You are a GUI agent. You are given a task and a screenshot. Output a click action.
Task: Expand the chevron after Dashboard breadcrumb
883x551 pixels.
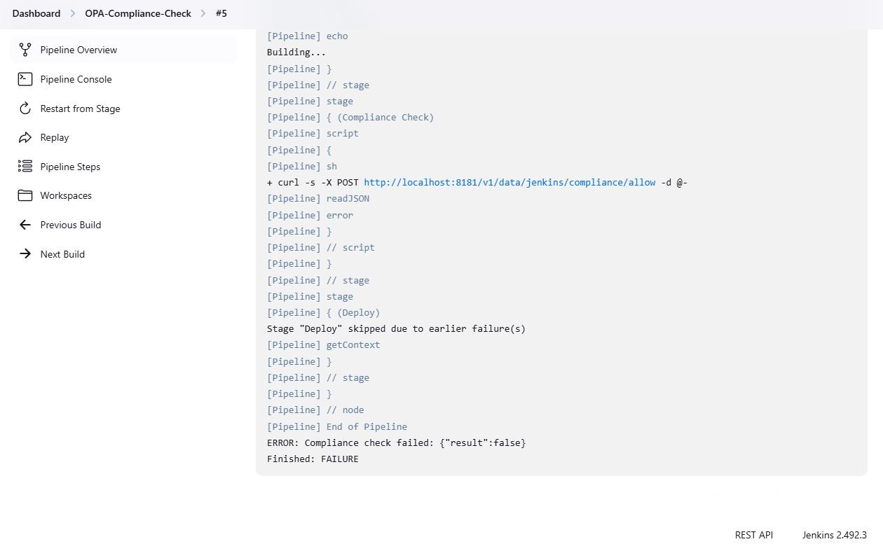[73, 13]
